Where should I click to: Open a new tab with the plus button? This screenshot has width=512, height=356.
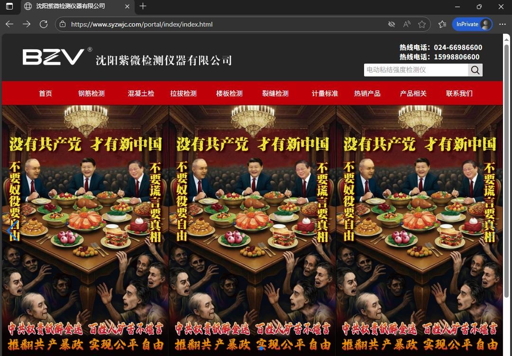[143, 6]
